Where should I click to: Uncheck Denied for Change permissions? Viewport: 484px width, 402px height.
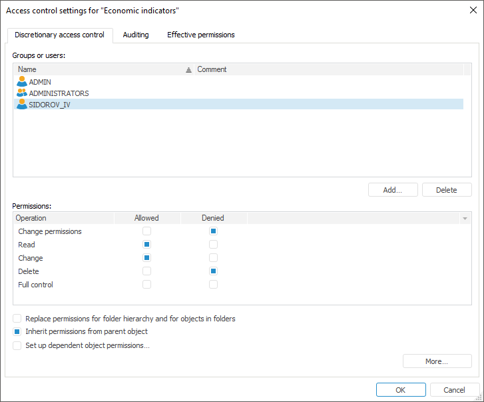tap(214, 231)
